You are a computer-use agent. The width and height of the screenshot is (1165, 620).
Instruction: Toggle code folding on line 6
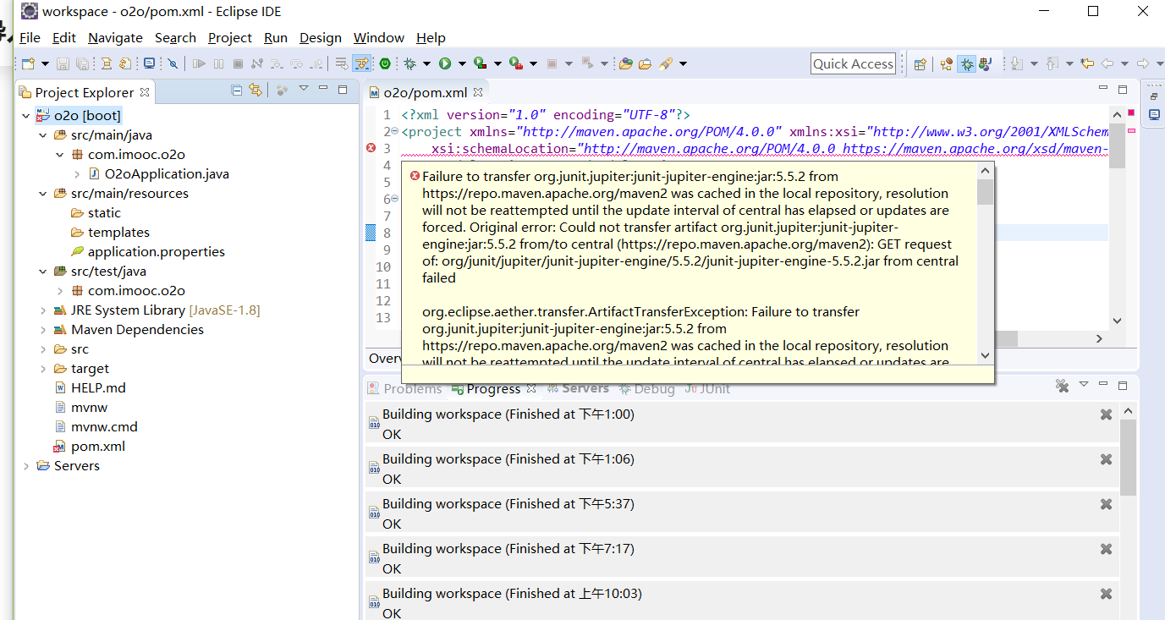(x=395, y=199)
